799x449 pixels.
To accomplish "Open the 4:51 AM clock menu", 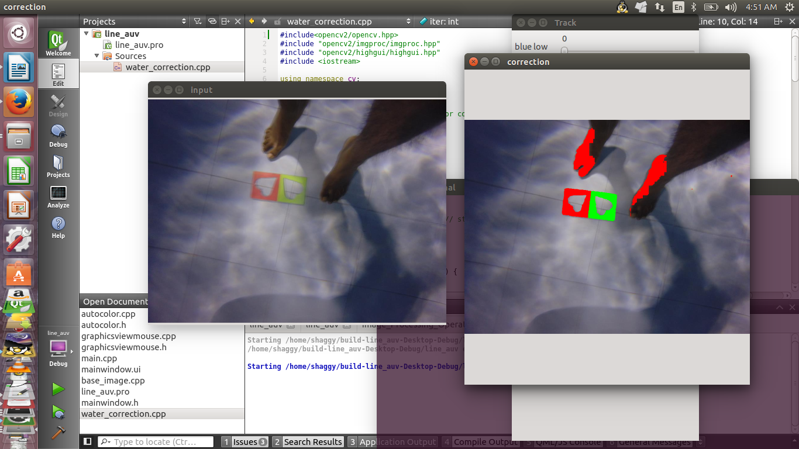I will point(762,7).
